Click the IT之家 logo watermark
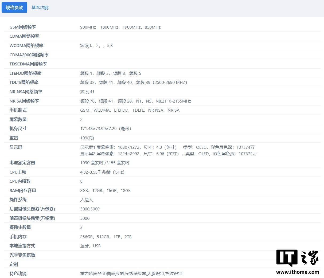The width and height of the screenshot is (324, 278). (x=297, y=258)
